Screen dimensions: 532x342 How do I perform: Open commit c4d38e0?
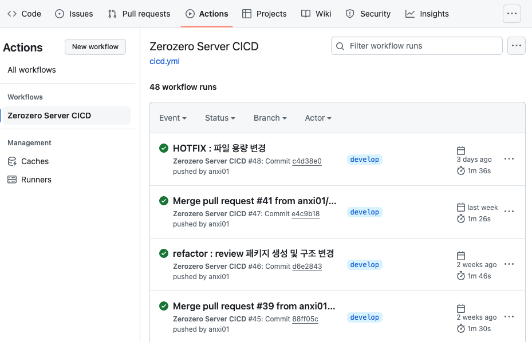(x=307, y=161)
